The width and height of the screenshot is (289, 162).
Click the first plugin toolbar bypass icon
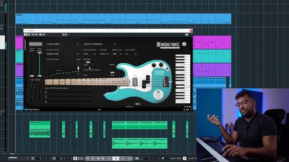click(26, 35)
